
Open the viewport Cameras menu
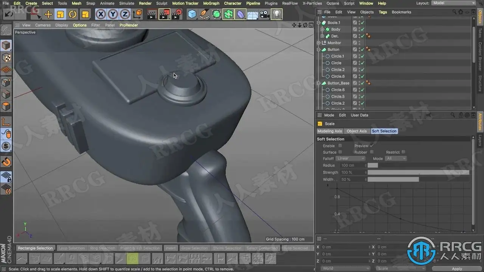[43, 25]
